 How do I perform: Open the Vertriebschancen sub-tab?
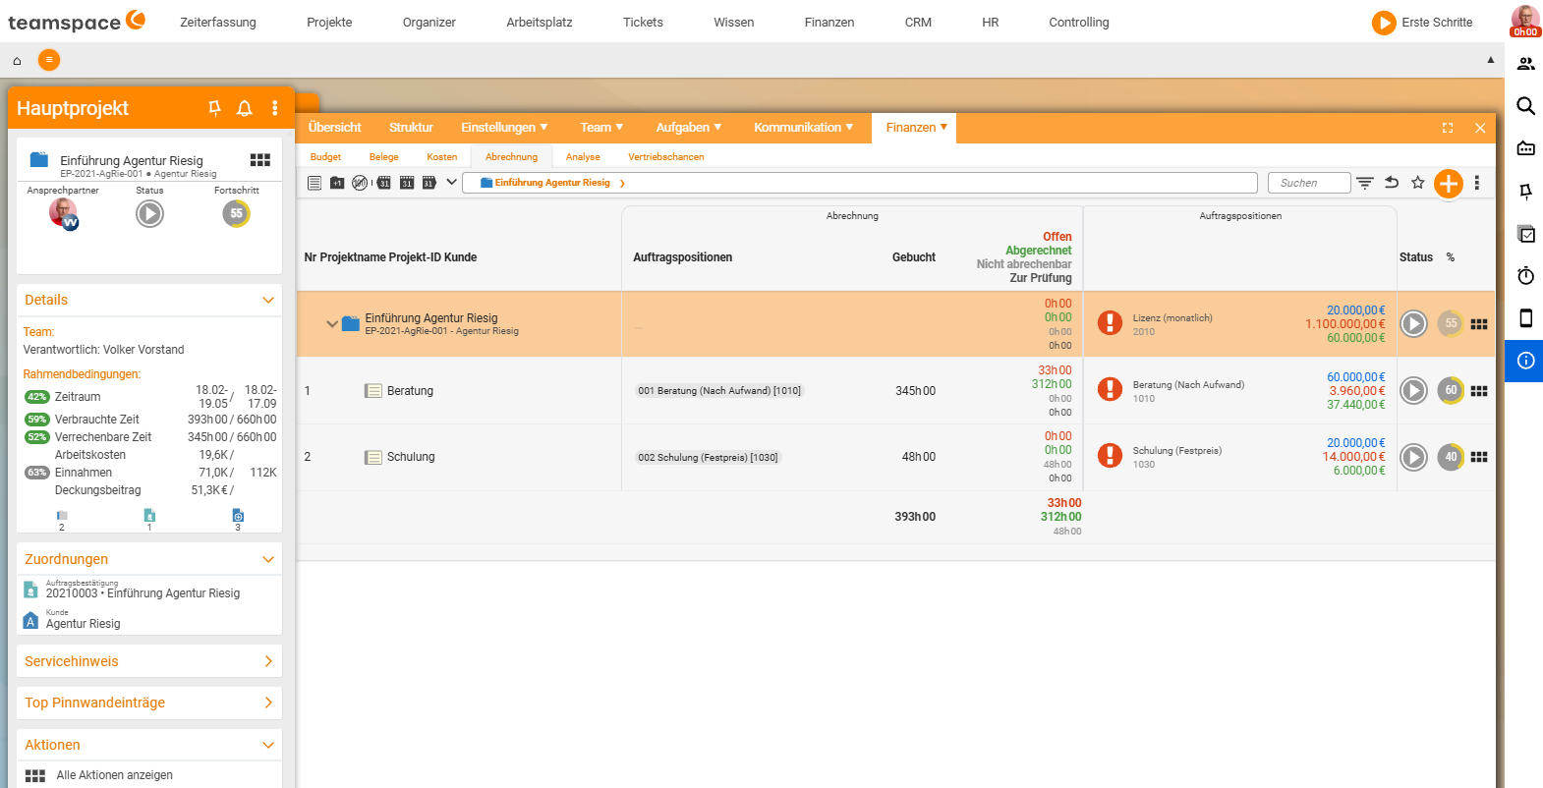coord(666,157)
